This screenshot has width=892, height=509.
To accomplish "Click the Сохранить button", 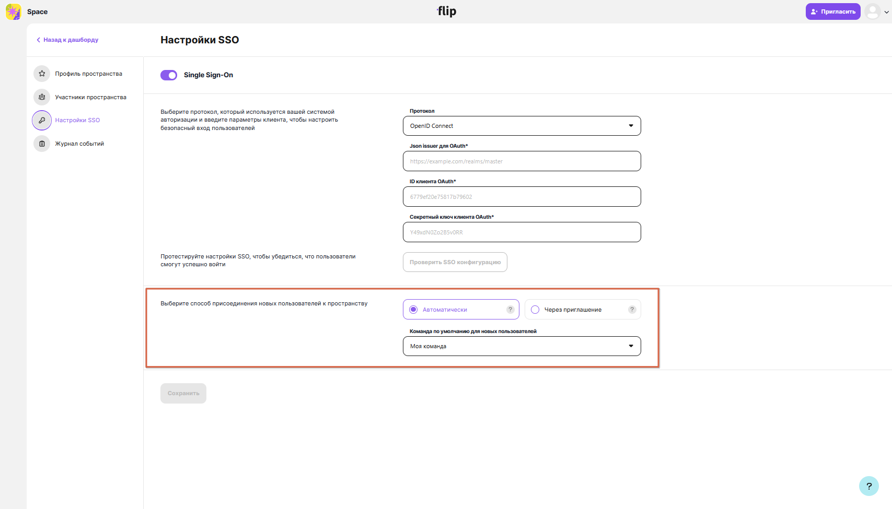I will click(x=183, y=393).
